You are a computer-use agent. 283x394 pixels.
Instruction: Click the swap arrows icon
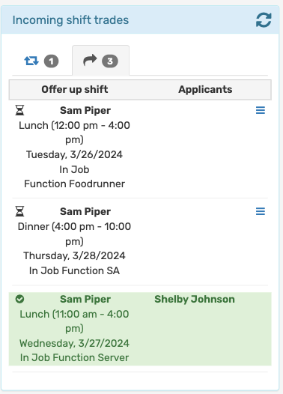[31, 61]
